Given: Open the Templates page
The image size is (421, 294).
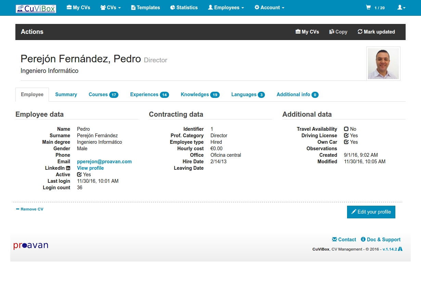Looking at the screenshot, I should coord(145,8).
